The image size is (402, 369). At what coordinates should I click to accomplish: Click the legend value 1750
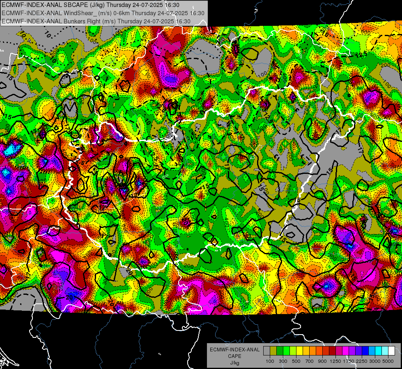click(349, 361)
